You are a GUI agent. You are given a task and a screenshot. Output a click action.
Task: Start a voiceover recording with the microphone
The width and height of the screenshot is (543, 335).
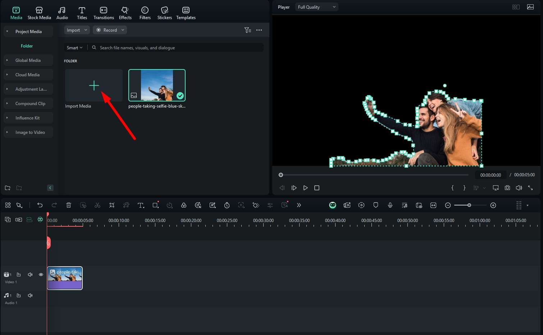click(390, 205)
